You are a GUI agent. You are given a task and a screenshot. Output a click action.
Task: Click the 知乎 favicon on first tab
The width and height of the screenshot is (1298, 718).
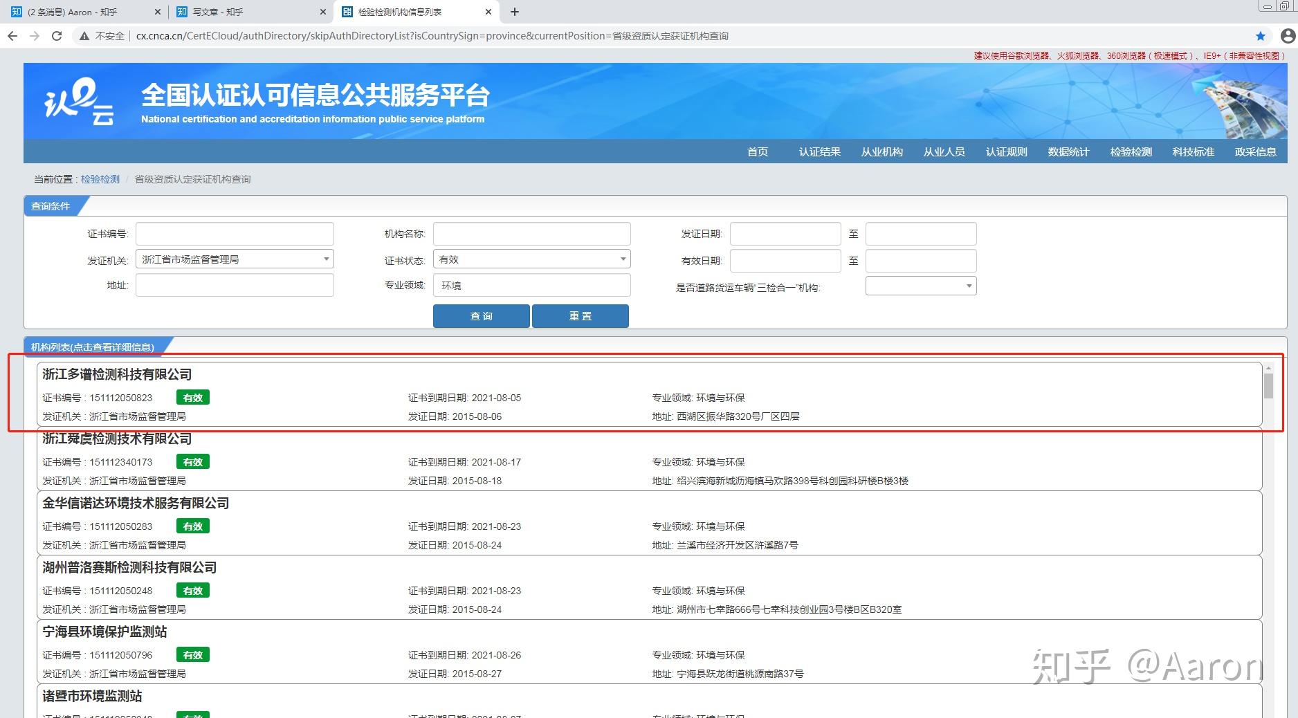point(17,12)
